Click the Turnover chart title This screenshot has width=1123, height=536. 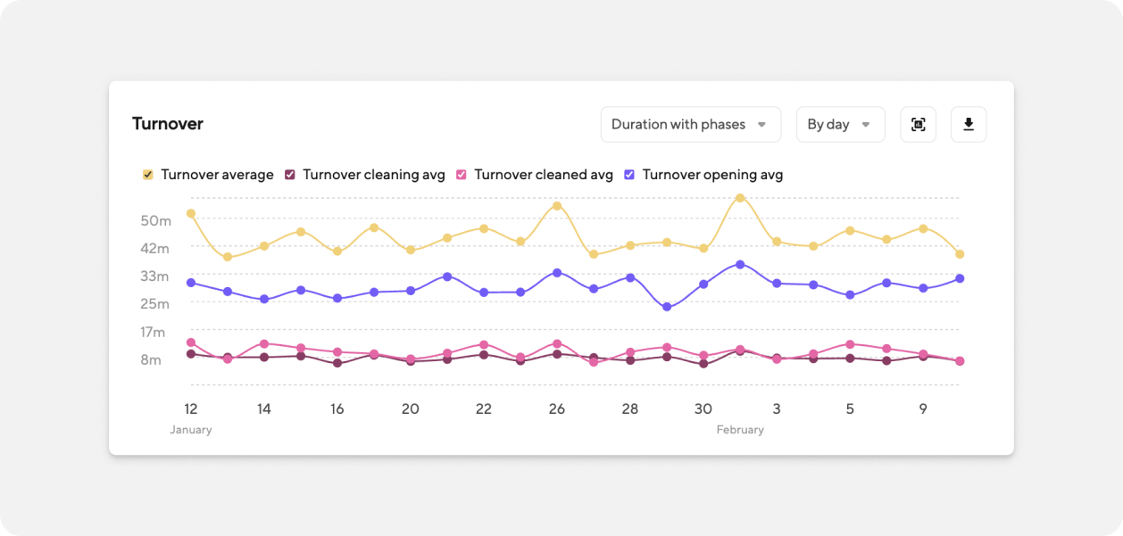[168, 124]
